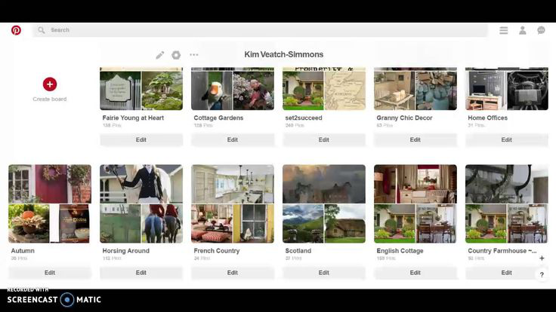Click the Pinterest logo icon
556x312 pixels.
click(x=16, y=30)
